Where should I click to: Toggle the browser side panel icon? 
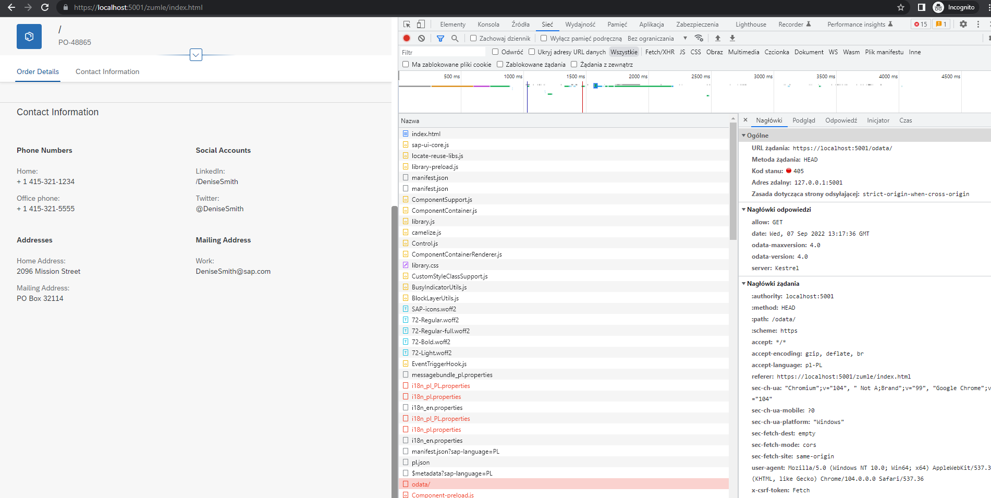922,7
